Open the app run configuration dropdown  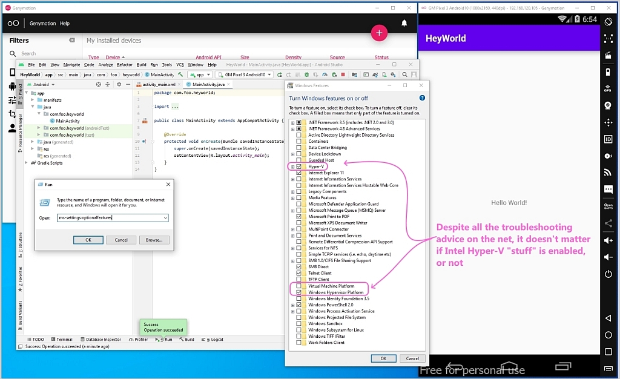(x=200, y=74)
